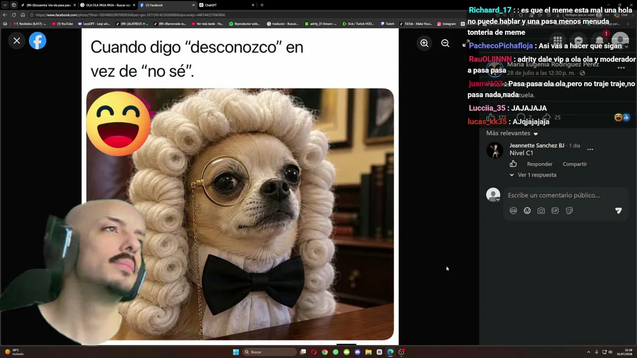Switch to 'OLA OLA PASA PASA' search tab
The width and height of the screenshot is (637, 358).
pyautogui.click(x=107, y=5)
